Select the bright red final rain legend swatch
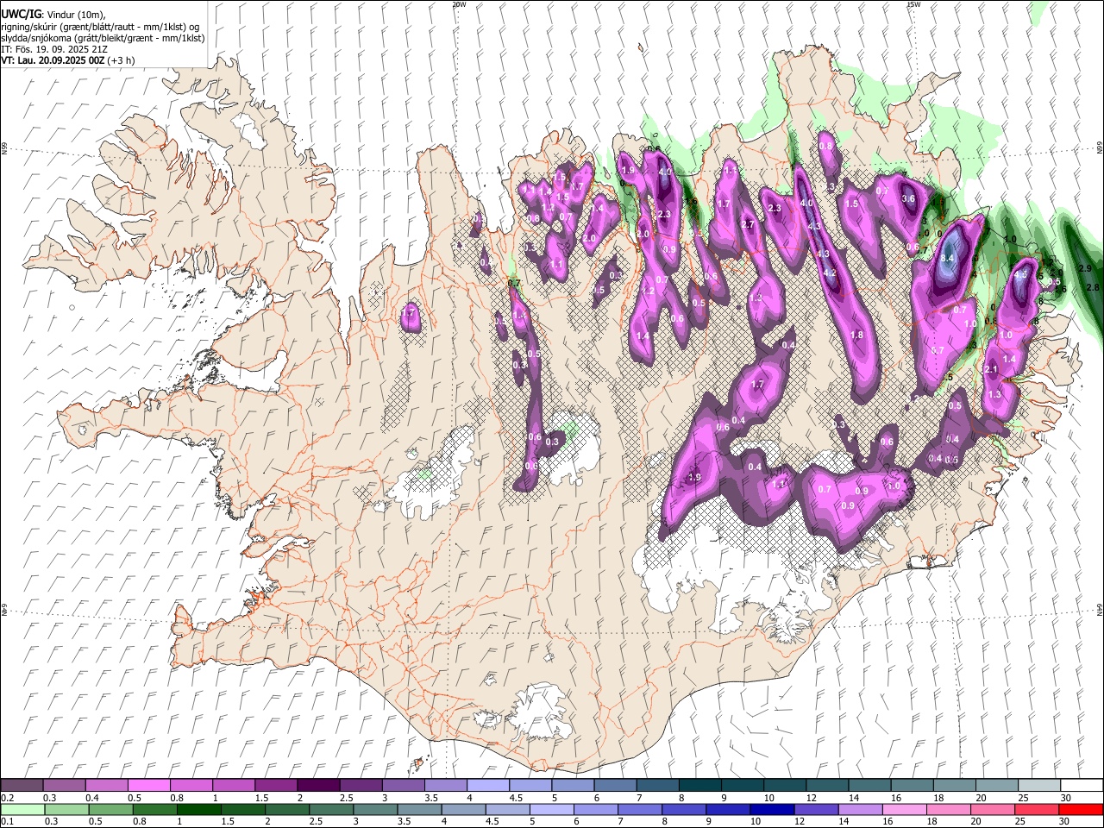The height and width of the screenshot is (828, 1104). [1079, 809]
